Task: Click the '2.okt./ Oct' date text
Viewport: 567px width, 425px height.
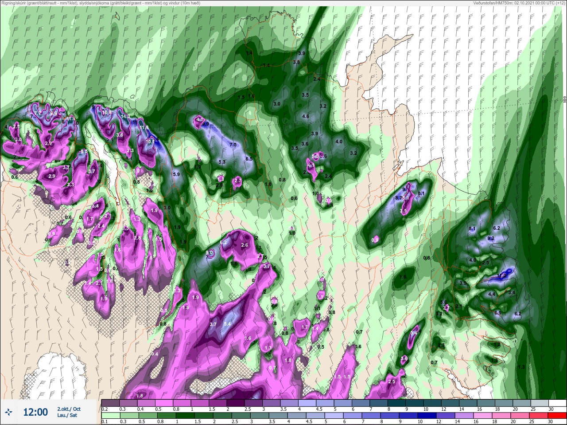Action: [69, 409]
